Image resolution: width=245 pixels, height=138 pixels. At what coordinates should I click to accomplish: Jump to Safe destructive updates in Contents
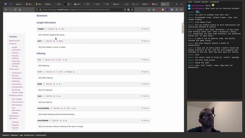16,110
